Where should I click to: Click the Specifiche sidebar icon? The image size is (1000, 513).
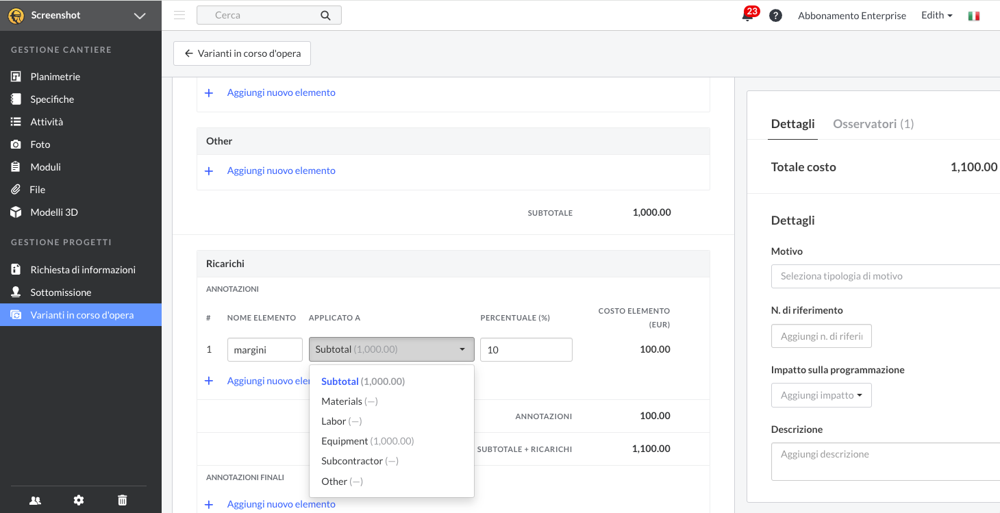[x=16, y=99]
